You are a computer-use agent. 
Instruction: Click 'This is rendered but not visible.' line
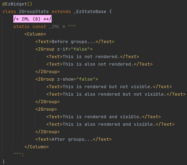tap(109, 87)
